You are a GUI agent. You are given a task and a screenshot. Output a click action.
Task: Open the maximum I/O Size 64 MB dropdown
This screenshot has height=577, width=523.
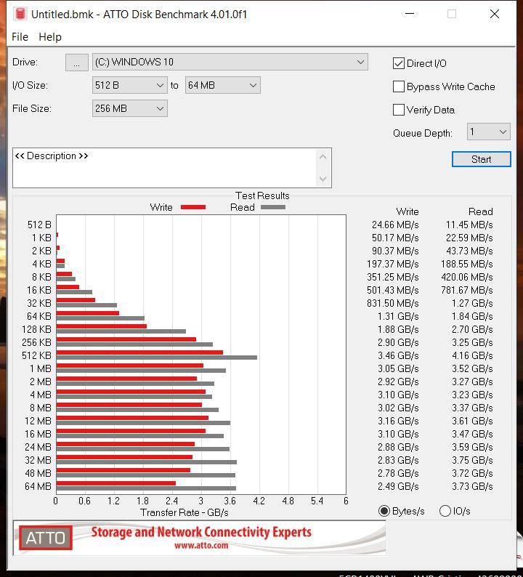(222, 85)
